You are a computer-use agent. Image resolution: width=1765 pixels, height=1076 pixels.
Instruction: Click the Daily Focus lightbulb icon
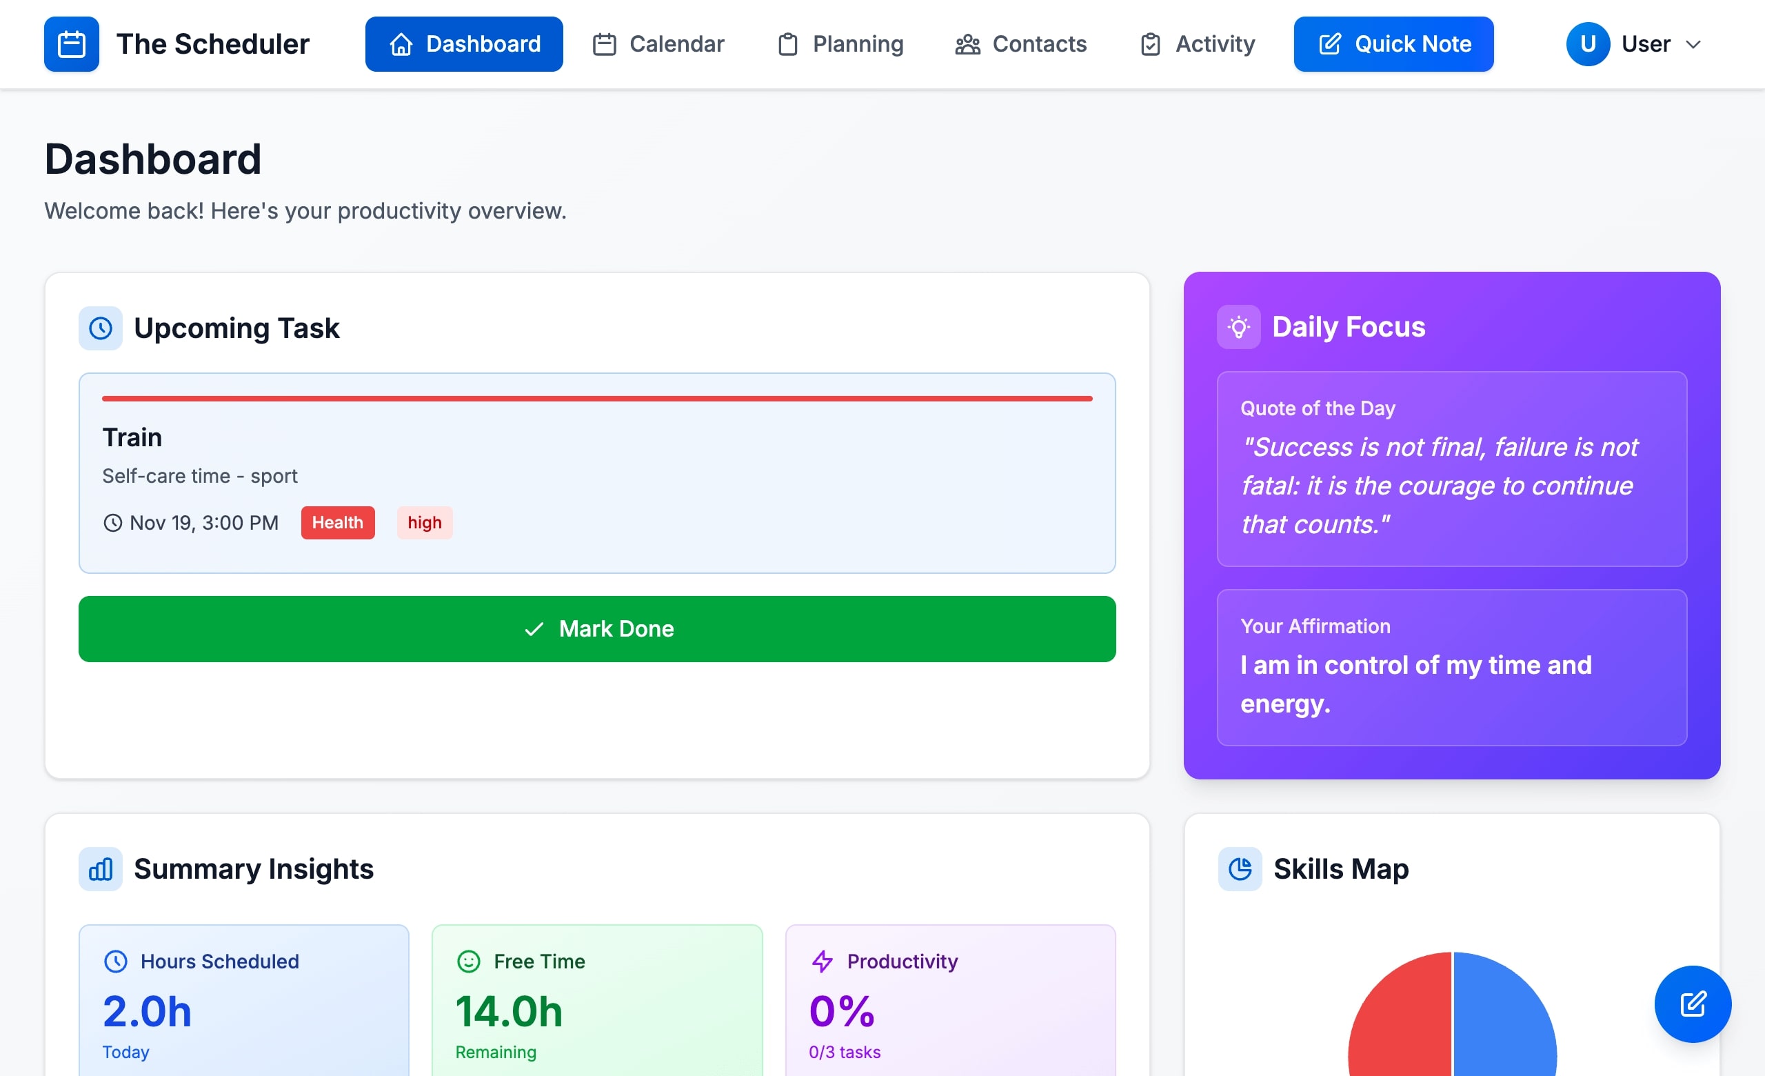point(1238,328)
